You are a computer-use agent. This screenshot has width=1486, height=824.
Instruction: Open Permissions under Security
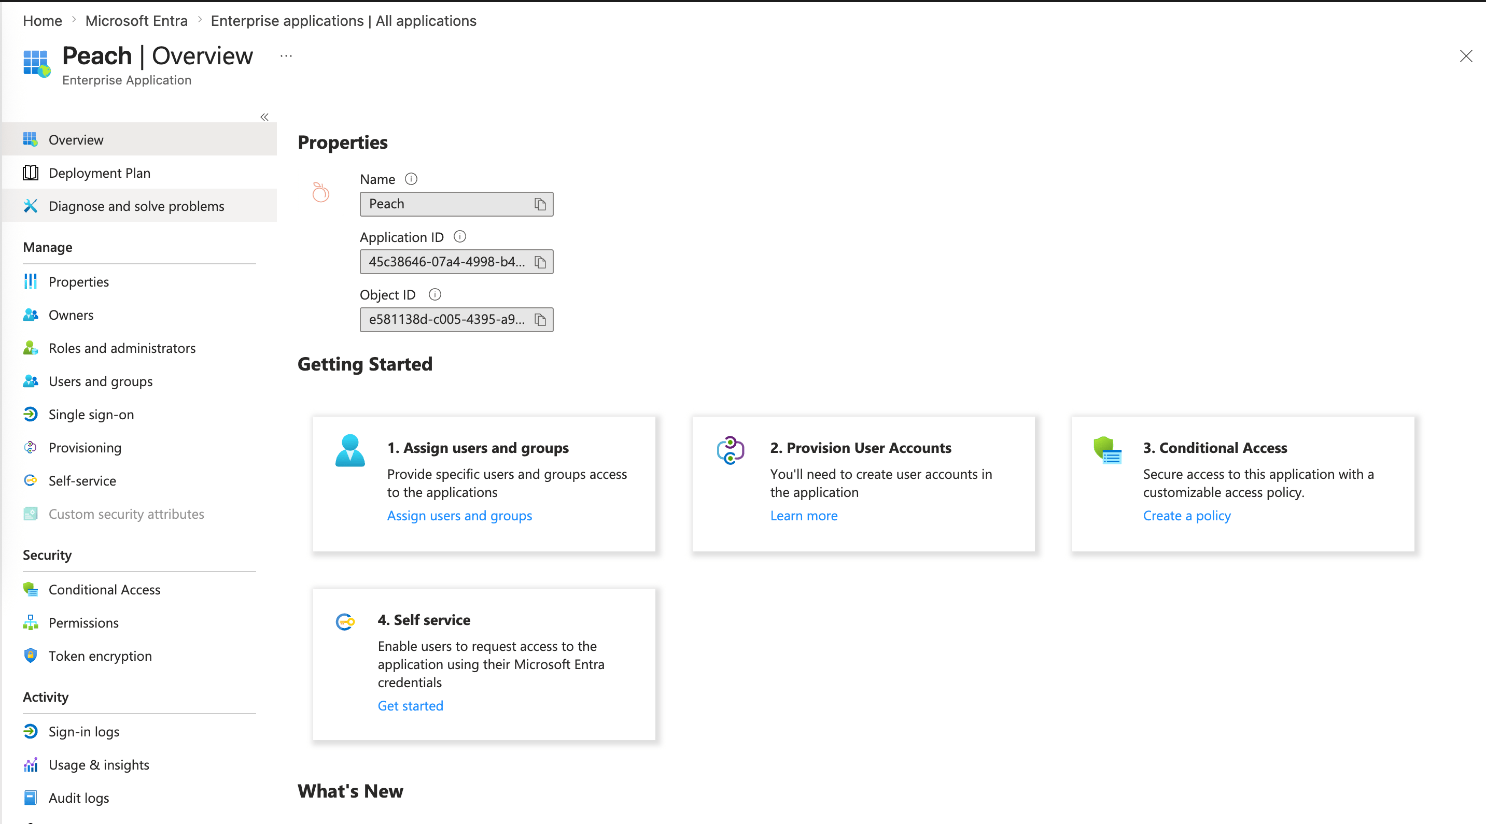coord(139,623)
